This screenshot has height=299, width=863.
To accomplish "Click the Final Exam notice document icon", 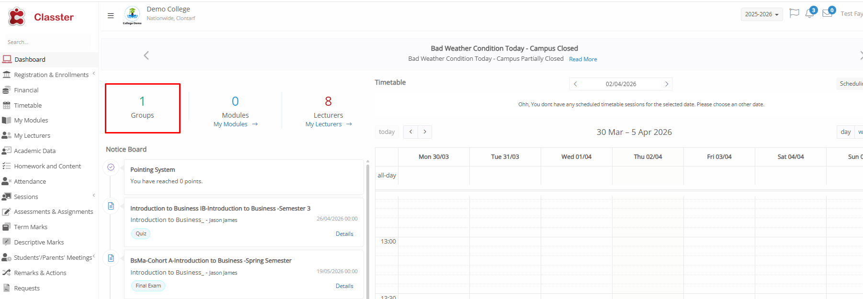I will (x=111, y=258).
